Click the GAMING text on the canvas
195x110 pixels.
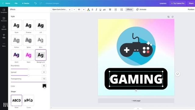(x=136, y=79)
